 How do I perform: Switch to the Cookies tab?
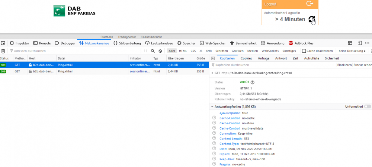tap(246, 58)
